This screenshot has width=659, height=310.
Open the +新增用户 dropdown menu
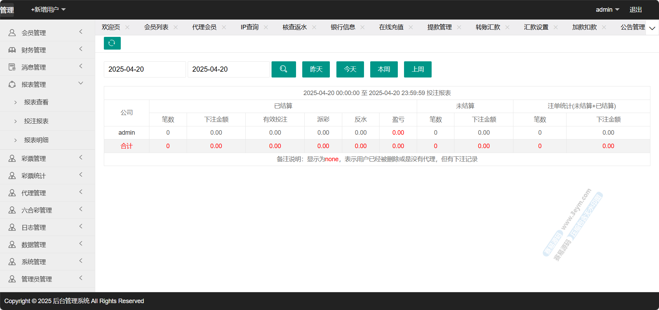pyautogui.click(x=48, y=10)
